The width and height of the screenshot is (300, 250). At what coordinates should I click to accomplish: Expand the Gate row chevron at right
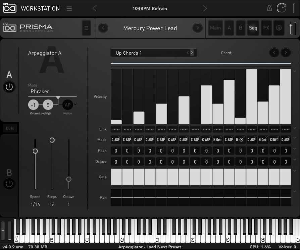(x=295, y=171)
